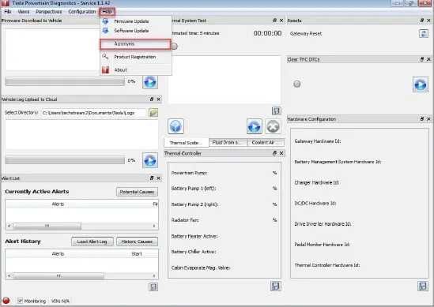The image size is (434, 307).
Task: Click Alert History horizontal scrollbar
Action: [82, 275]
